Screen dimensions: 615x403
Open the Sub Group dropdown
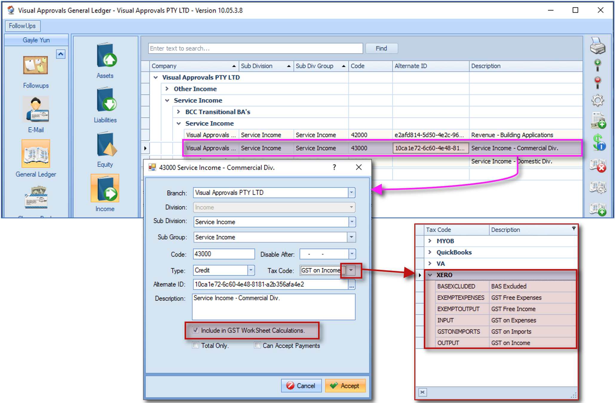pyautogui.click(x=352, y=237)
